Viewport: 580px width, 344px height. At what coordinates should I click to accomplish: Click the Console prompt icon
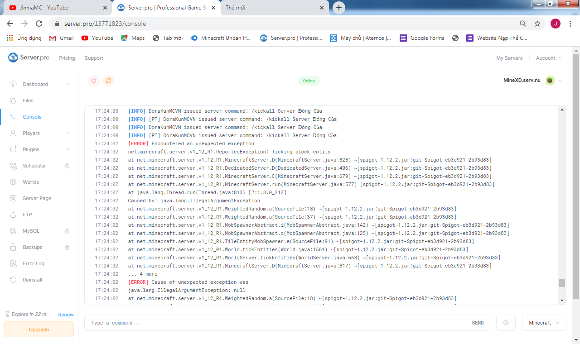(x=14, y=117)
